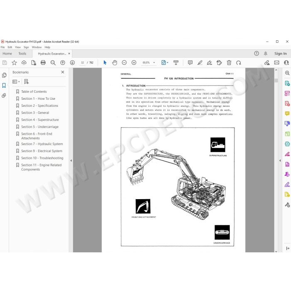Viewport: 291px width, 291px height.
Task: Click the page number input field
Action: point(82,63)
